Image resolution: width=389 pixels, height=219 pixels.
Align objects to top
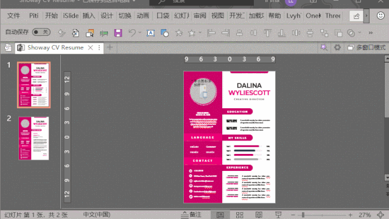[267, 33]
